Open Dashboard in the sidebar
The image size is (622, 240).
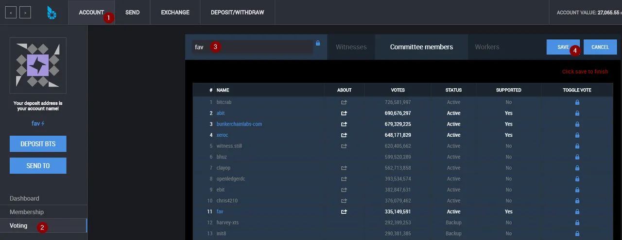tap(44, 198)
